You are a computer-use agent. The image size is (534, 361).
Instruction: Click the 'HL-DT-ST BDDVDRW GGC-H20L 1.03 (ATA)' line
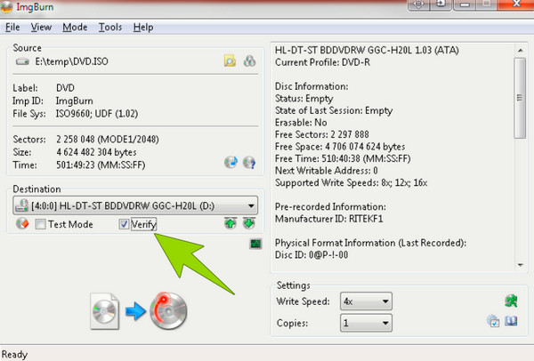click(367, 51)
